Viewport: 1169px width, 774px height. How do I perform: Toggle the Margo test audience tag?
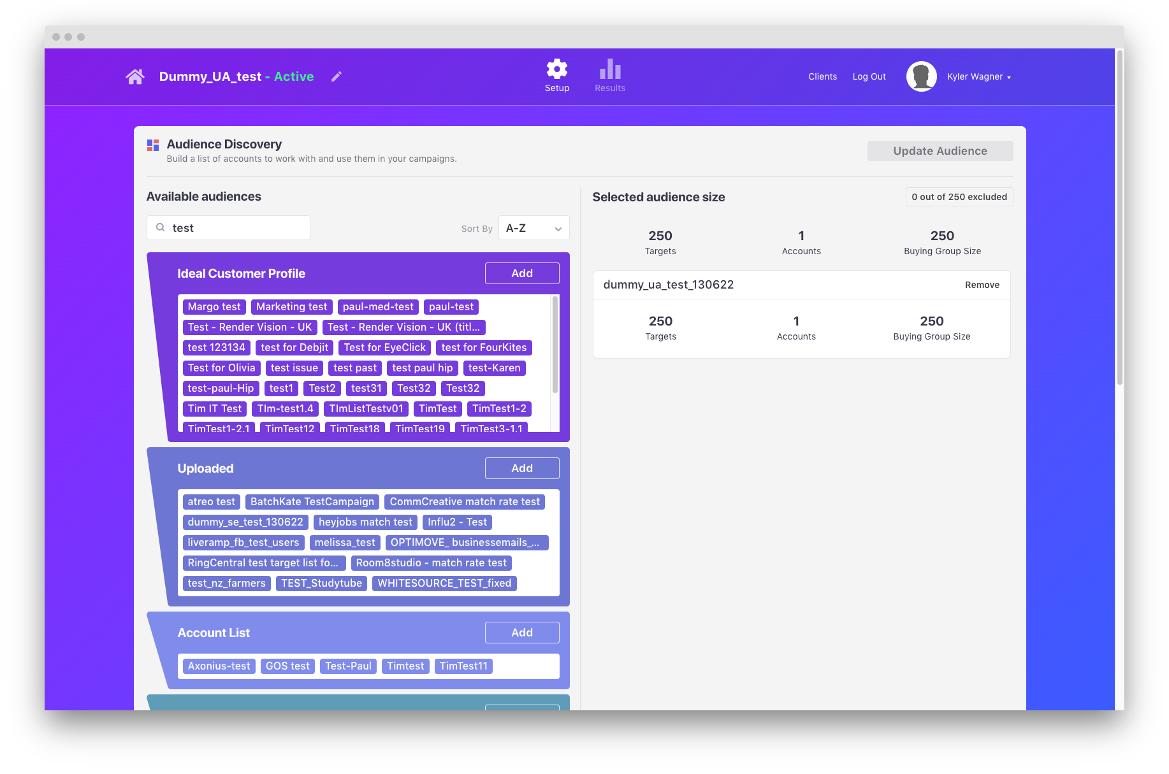point(214,307)
